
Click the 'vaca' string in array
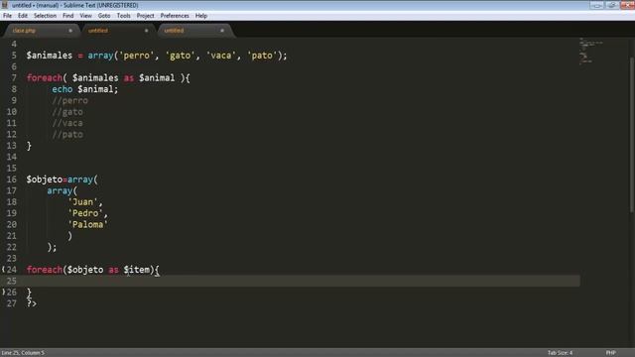point(221,56)
